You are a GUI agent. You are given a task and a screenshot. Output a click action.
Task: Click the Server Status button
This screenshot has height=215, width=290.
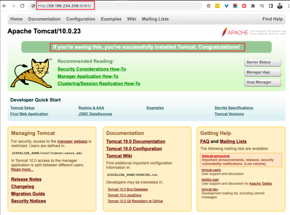click(x=263, y=62)
